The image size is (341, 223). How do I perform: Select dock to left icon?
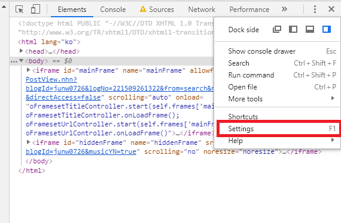tap(293, 29)
